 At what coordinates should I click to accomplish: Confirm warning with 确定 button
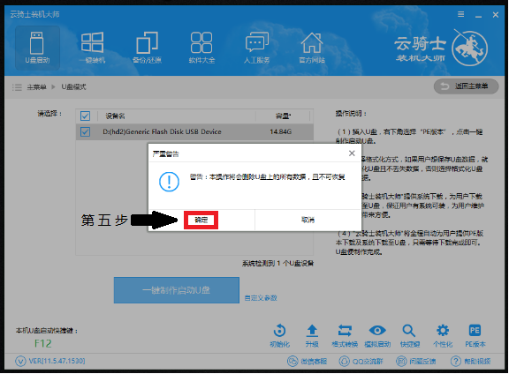point(201,220)
